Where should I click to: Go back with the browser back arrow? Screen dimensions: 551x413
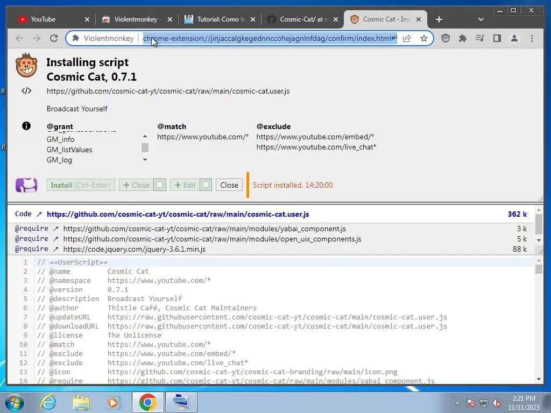[x=19, y=38]
